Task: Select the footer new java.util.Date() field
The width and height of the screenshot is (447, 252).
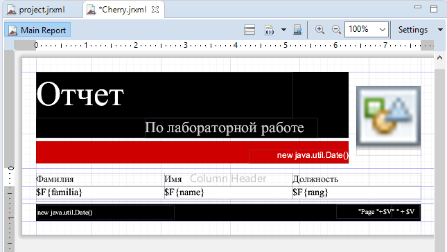Action: click(105, 212)
